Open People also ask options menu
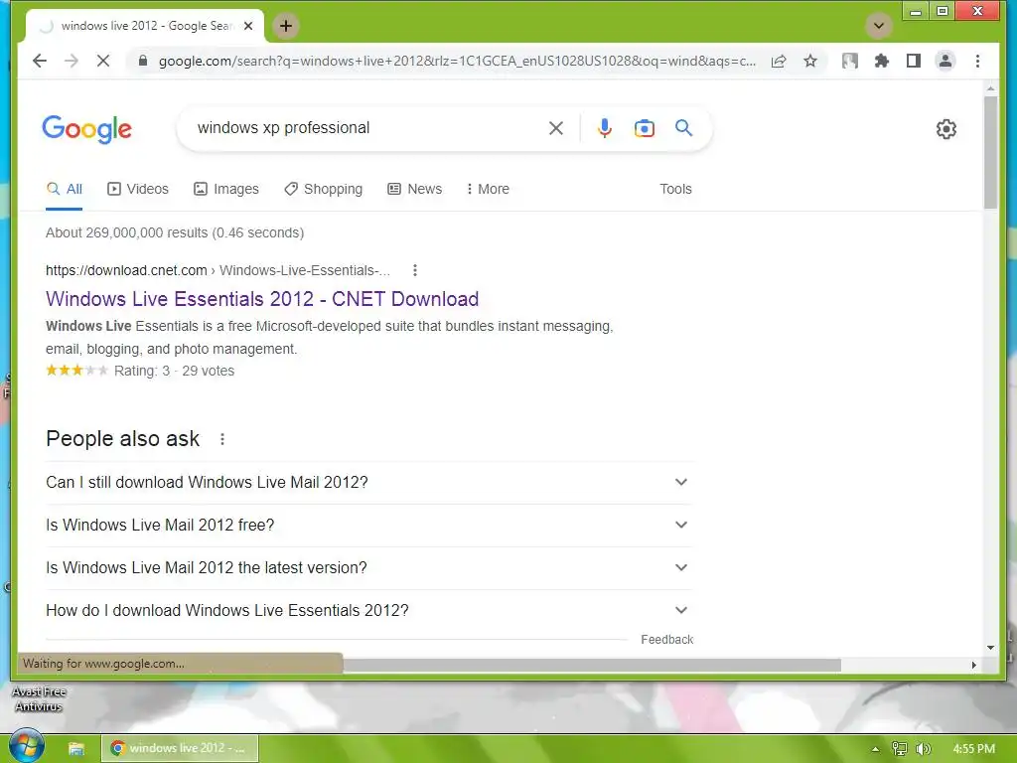Viewport: 1017px width, 763px height. (x=222, y=439)
